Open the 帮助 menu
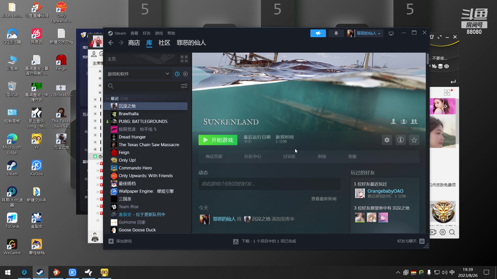 pos(171,33)
